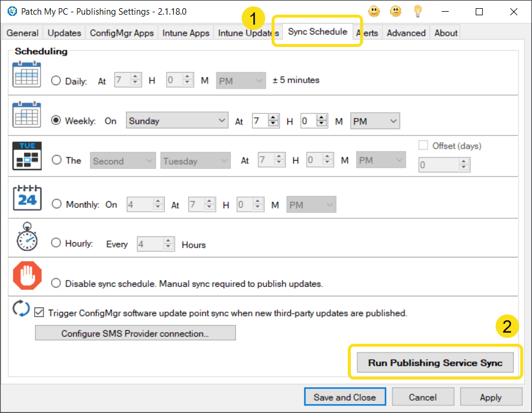Click the blue sync arrows icon
532x413 pixels.
21,309
